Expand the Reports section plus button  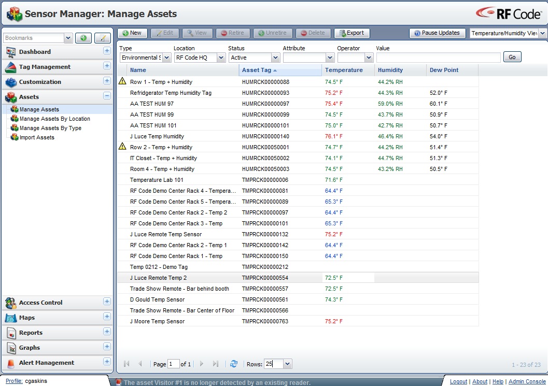click(x=107, y=332)
